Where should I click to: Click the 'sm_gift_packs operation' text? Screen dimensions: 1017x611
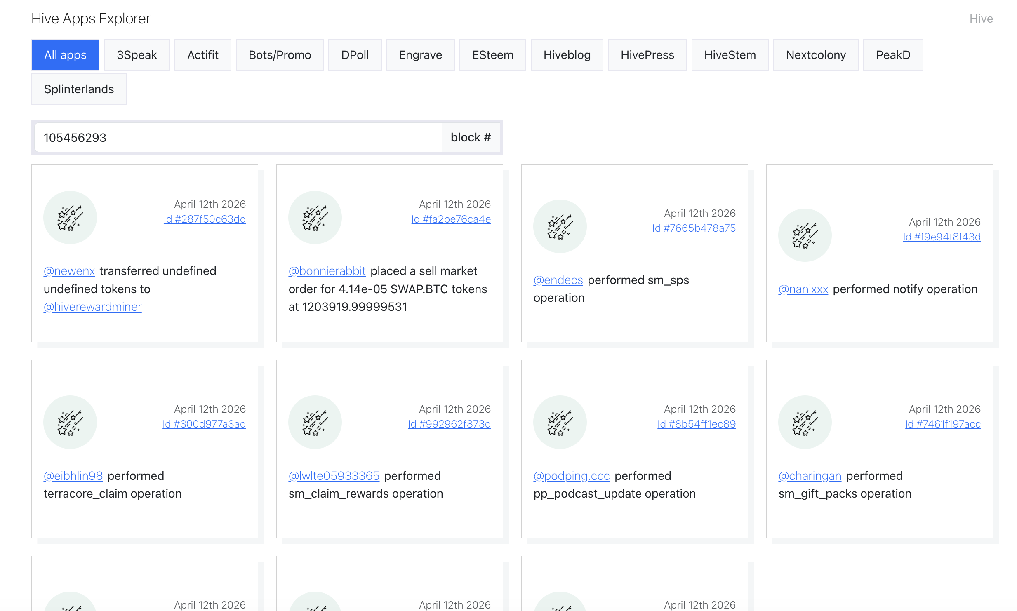coord(845,493)
